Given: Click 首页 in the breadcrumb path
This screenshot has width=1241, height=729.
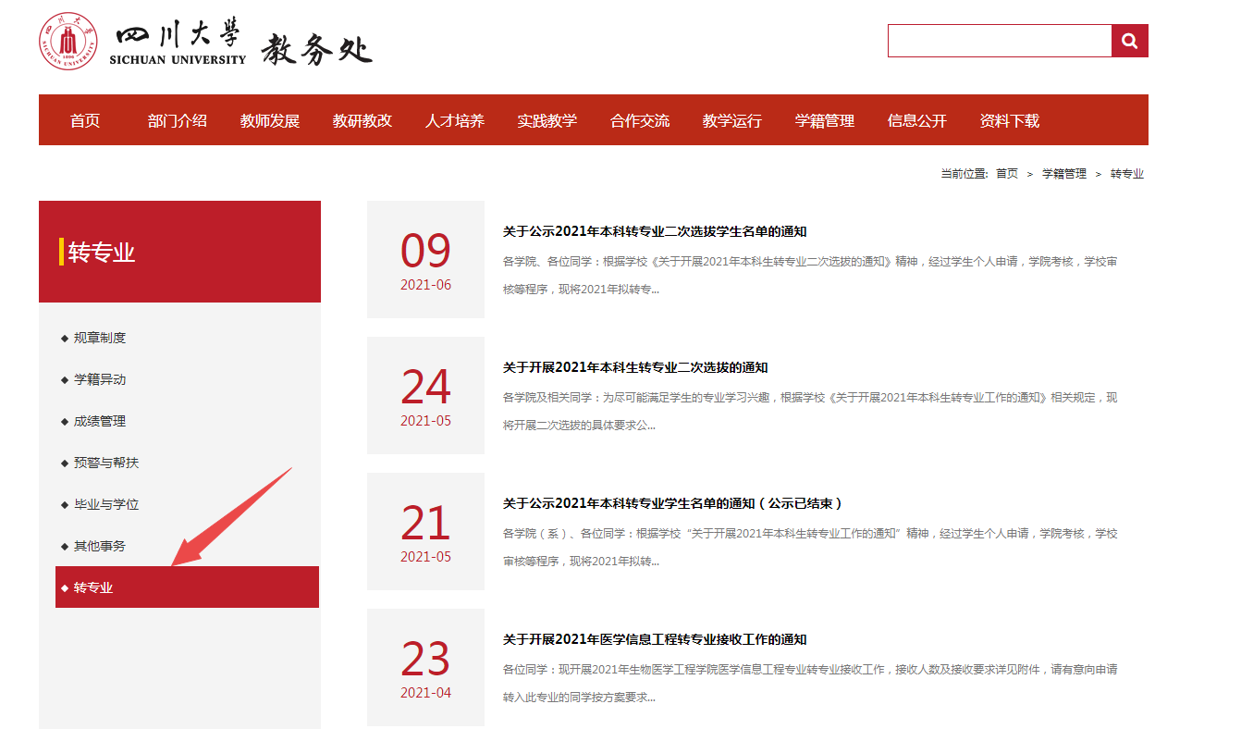Looking at the screenshot, I should [1006, 174].
